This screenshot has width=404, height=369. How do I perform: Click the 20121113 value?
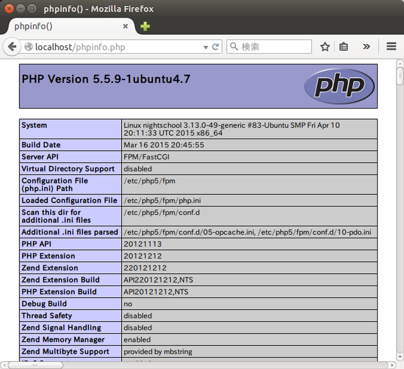tap(143, 244)
